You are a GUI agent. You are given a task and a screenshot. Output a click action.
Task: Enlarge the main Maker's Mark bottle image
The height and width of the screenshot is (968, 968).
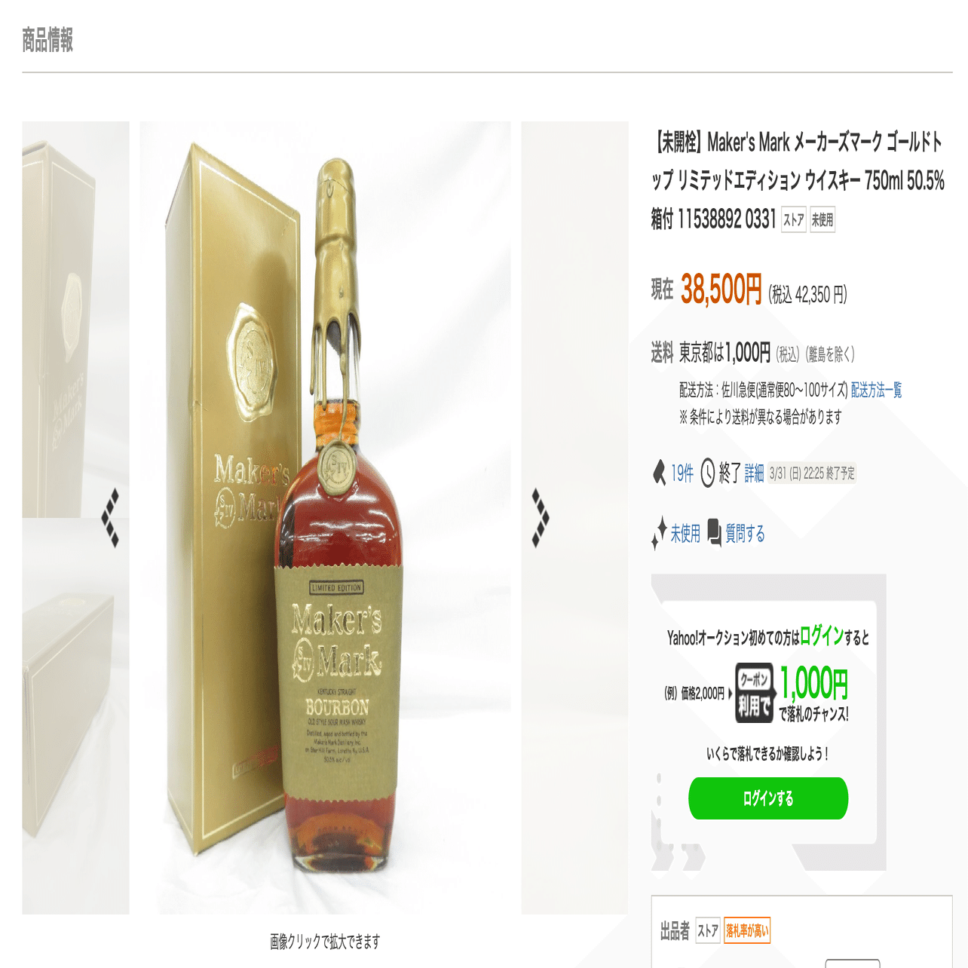point(325,518)
